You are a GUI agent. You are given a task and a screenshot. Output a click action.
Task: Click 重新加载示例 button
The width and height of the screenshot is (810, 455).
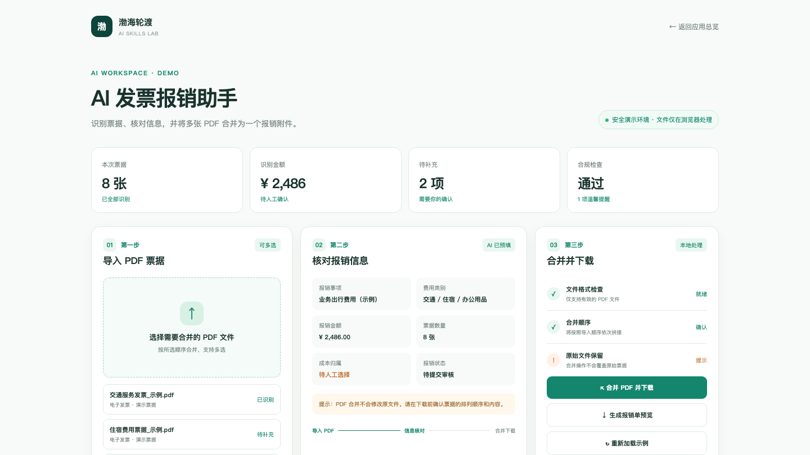click(x=627, y=443)
